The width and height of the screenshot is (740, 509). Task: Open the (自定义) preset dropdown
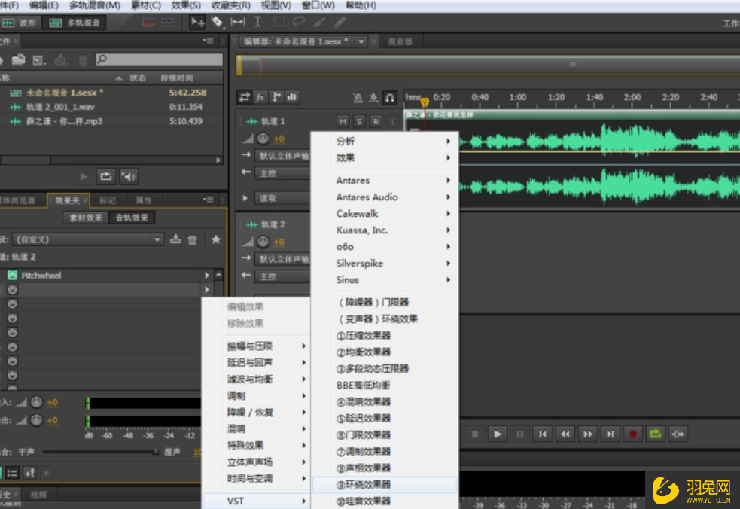pyautogui.click(x=157, y=240)
